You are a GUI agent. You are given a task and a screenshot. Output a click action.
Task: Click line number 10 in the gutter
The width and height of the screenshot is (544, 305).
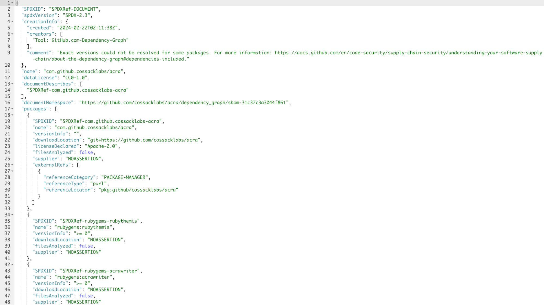pyautogui.click(x=7, y=65)
